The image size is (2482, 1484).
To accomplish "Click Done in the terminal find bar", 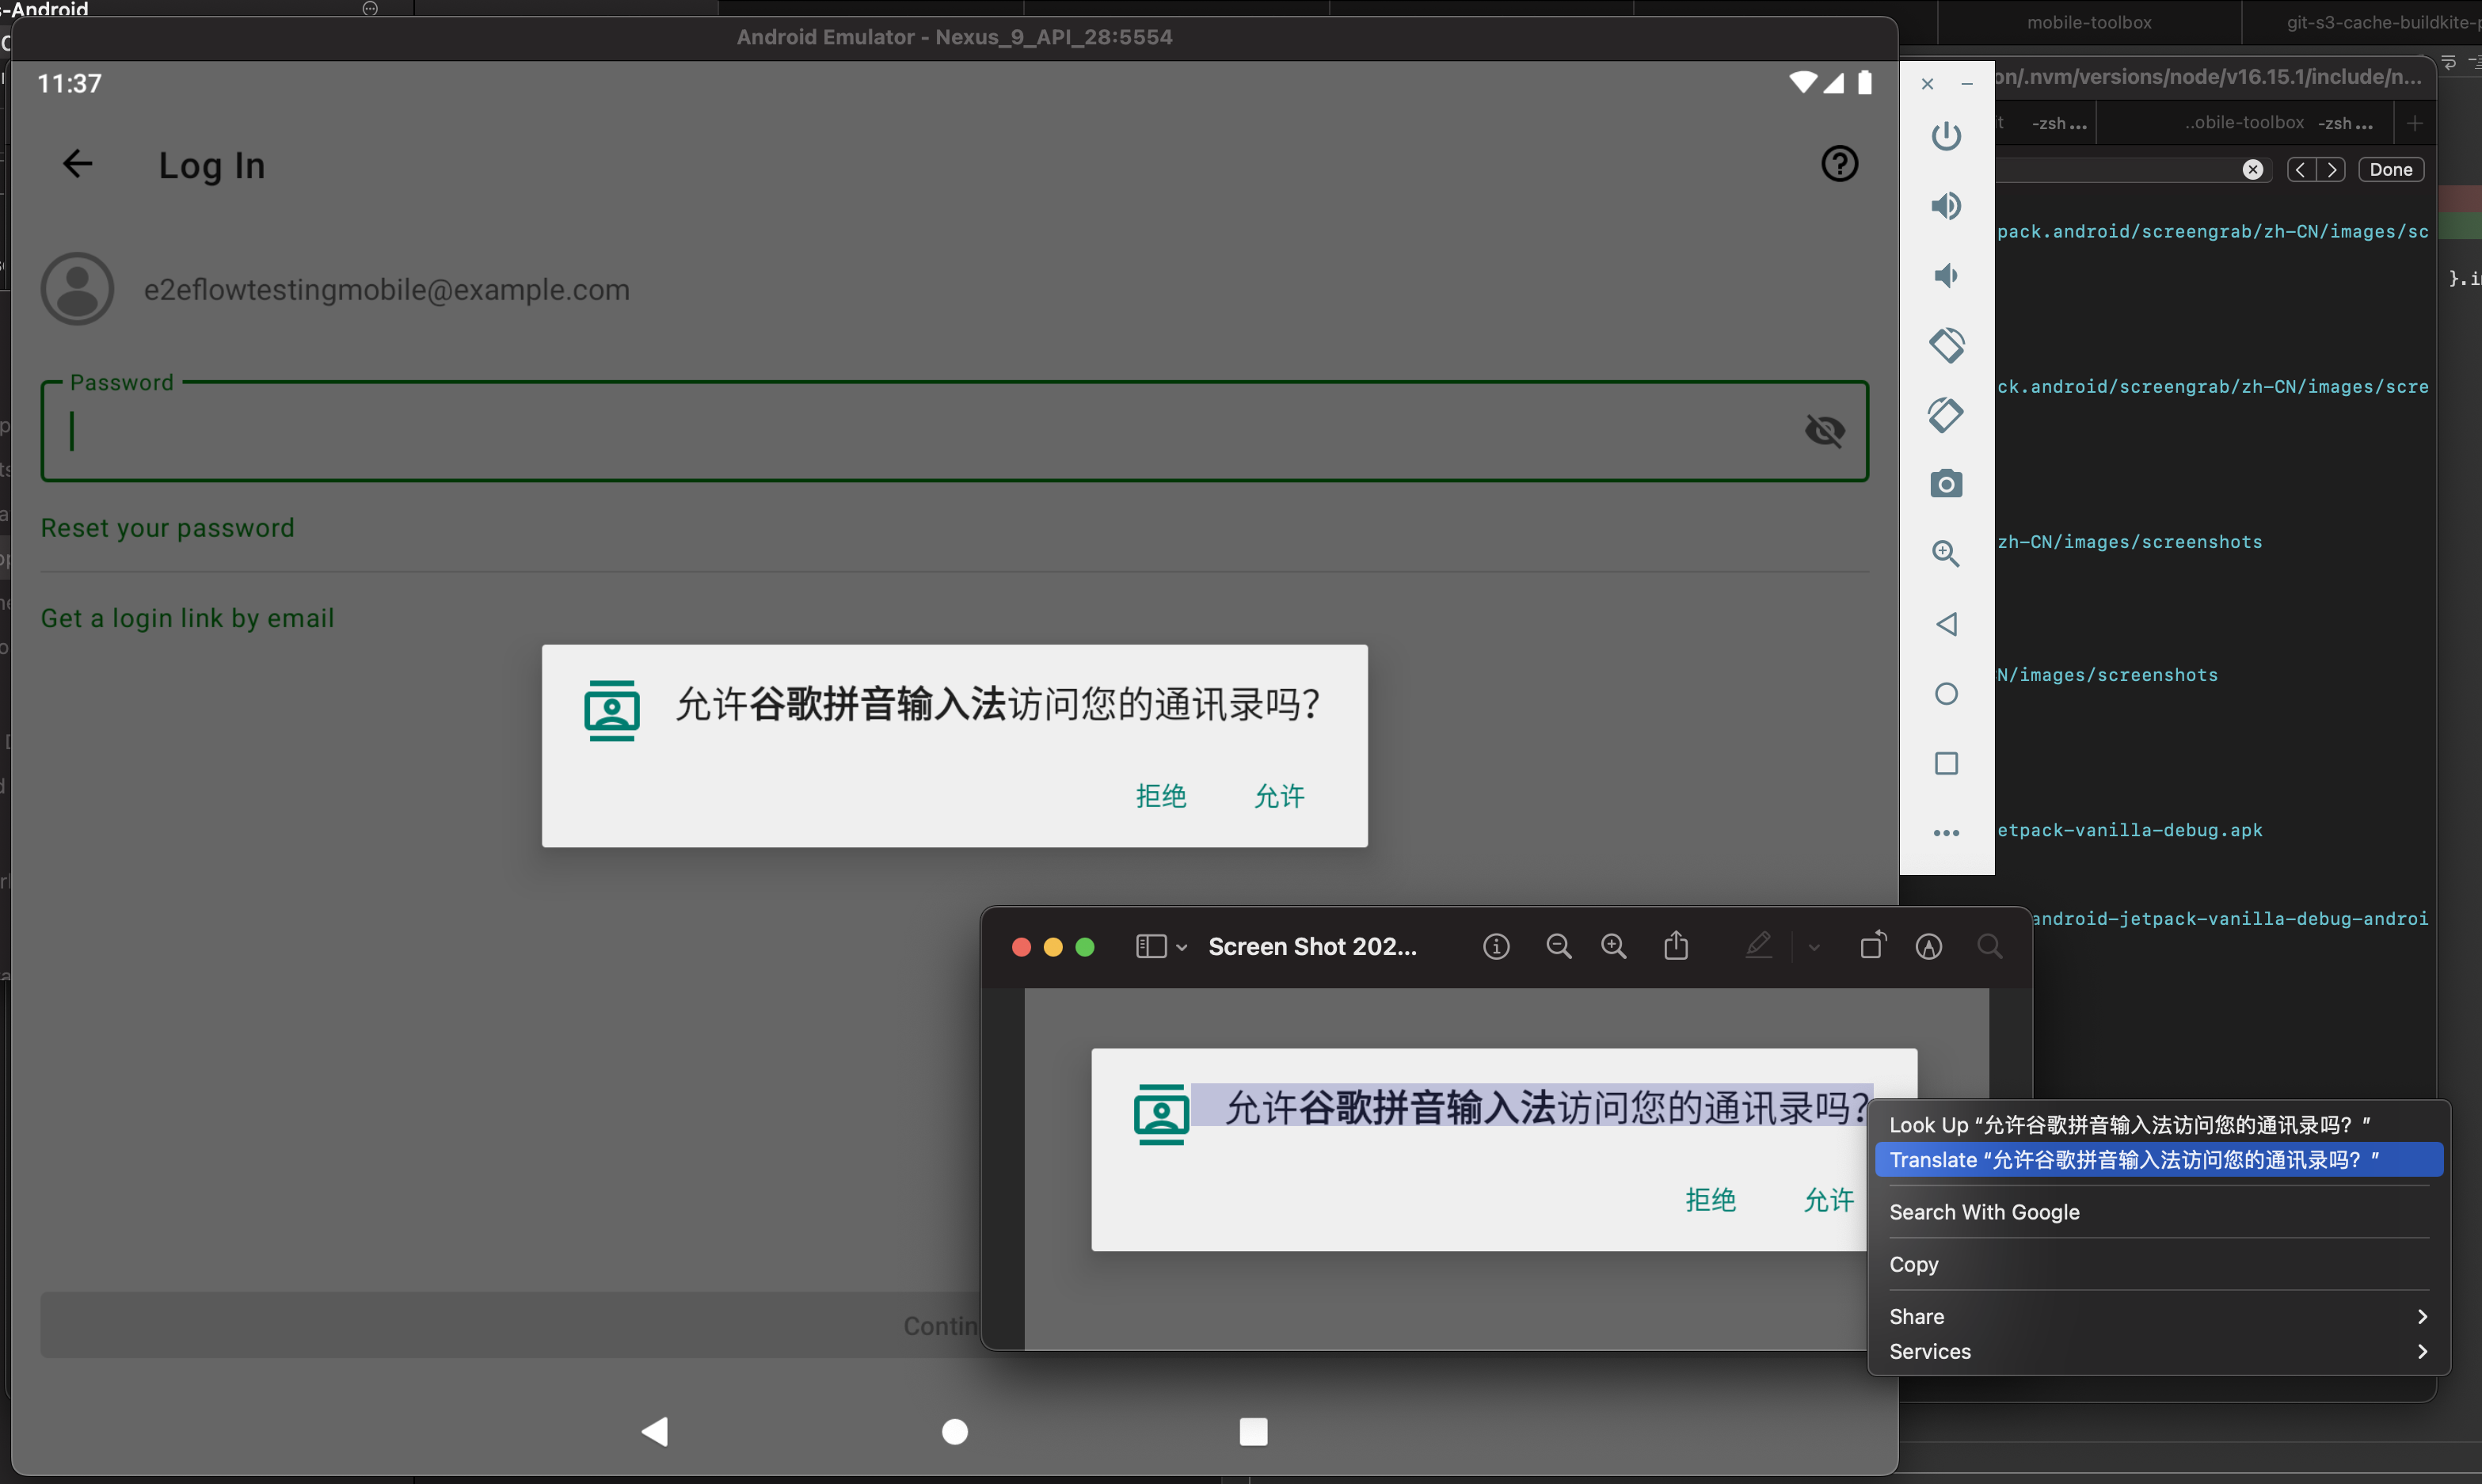I will (x=2390, y=170).
